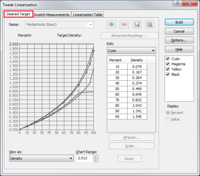Switch to Swatch Measurements tab
The height and width of the screenshot is (176, 200).
click(x=52, y=15)
